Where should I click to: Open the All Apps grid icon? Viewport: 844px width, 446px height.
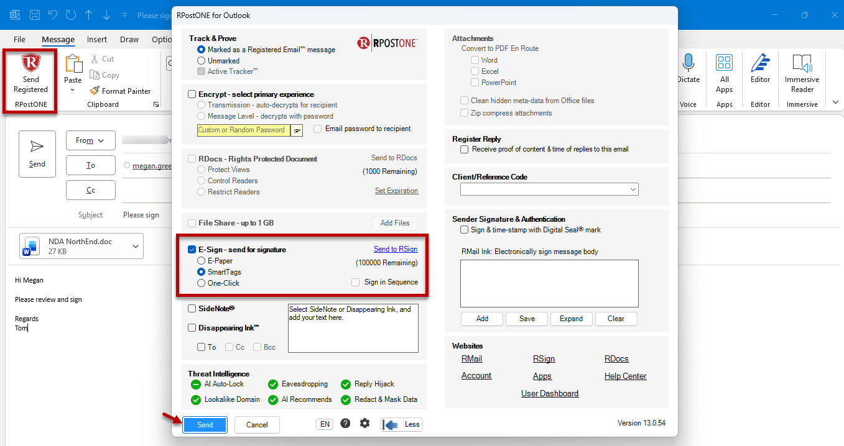pos(724,62)
